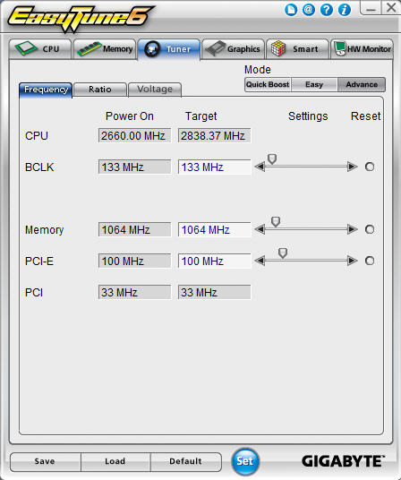This screenshot has height=480, width=401.
Task: Click the Memory reset radio button
Action: (370, 229)
